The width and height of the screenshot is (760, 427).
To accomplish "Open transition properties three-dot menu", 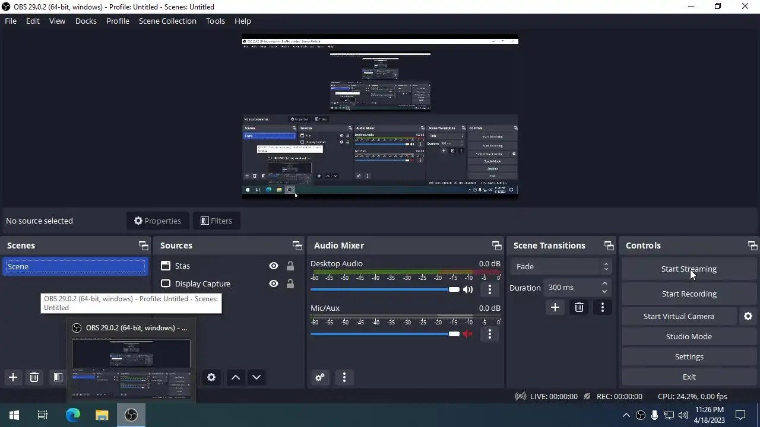I will 603,307.
